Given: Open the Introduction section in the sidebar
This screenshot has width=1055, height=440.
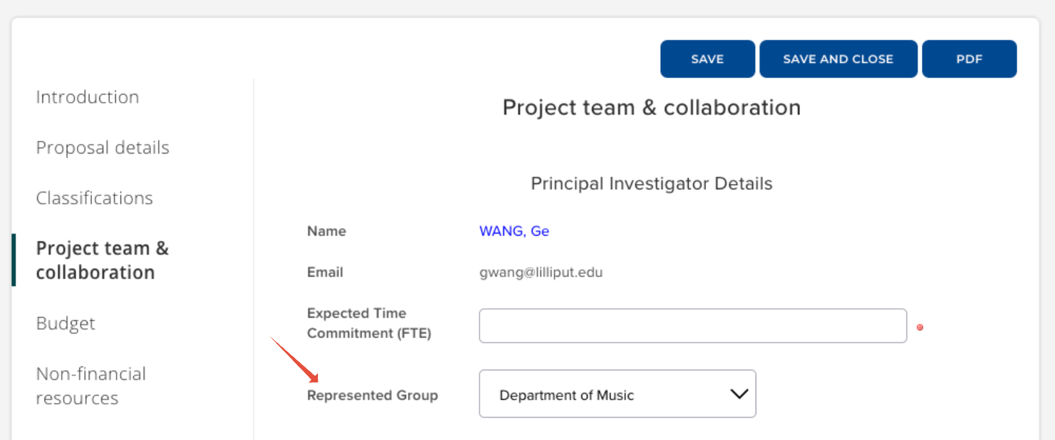Looking at the screenshot, I should pos(87,97).
